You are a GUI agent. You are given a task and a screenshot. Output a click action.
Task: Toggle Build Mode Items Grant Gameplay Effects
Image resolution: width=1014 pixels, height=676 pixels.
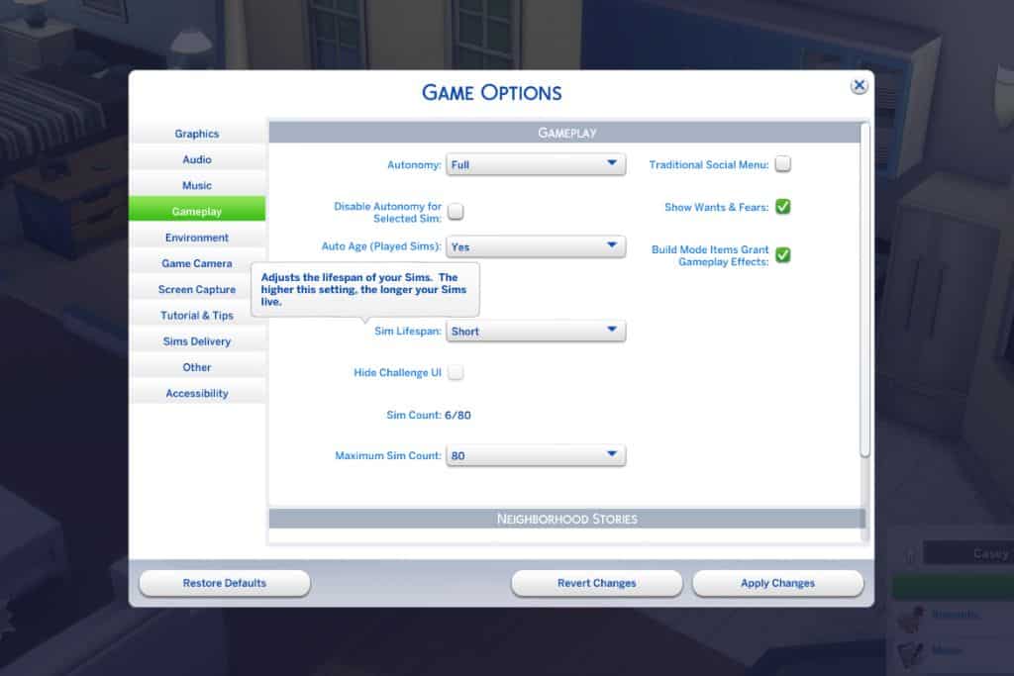pyautogui.click(x=782, y=255)
